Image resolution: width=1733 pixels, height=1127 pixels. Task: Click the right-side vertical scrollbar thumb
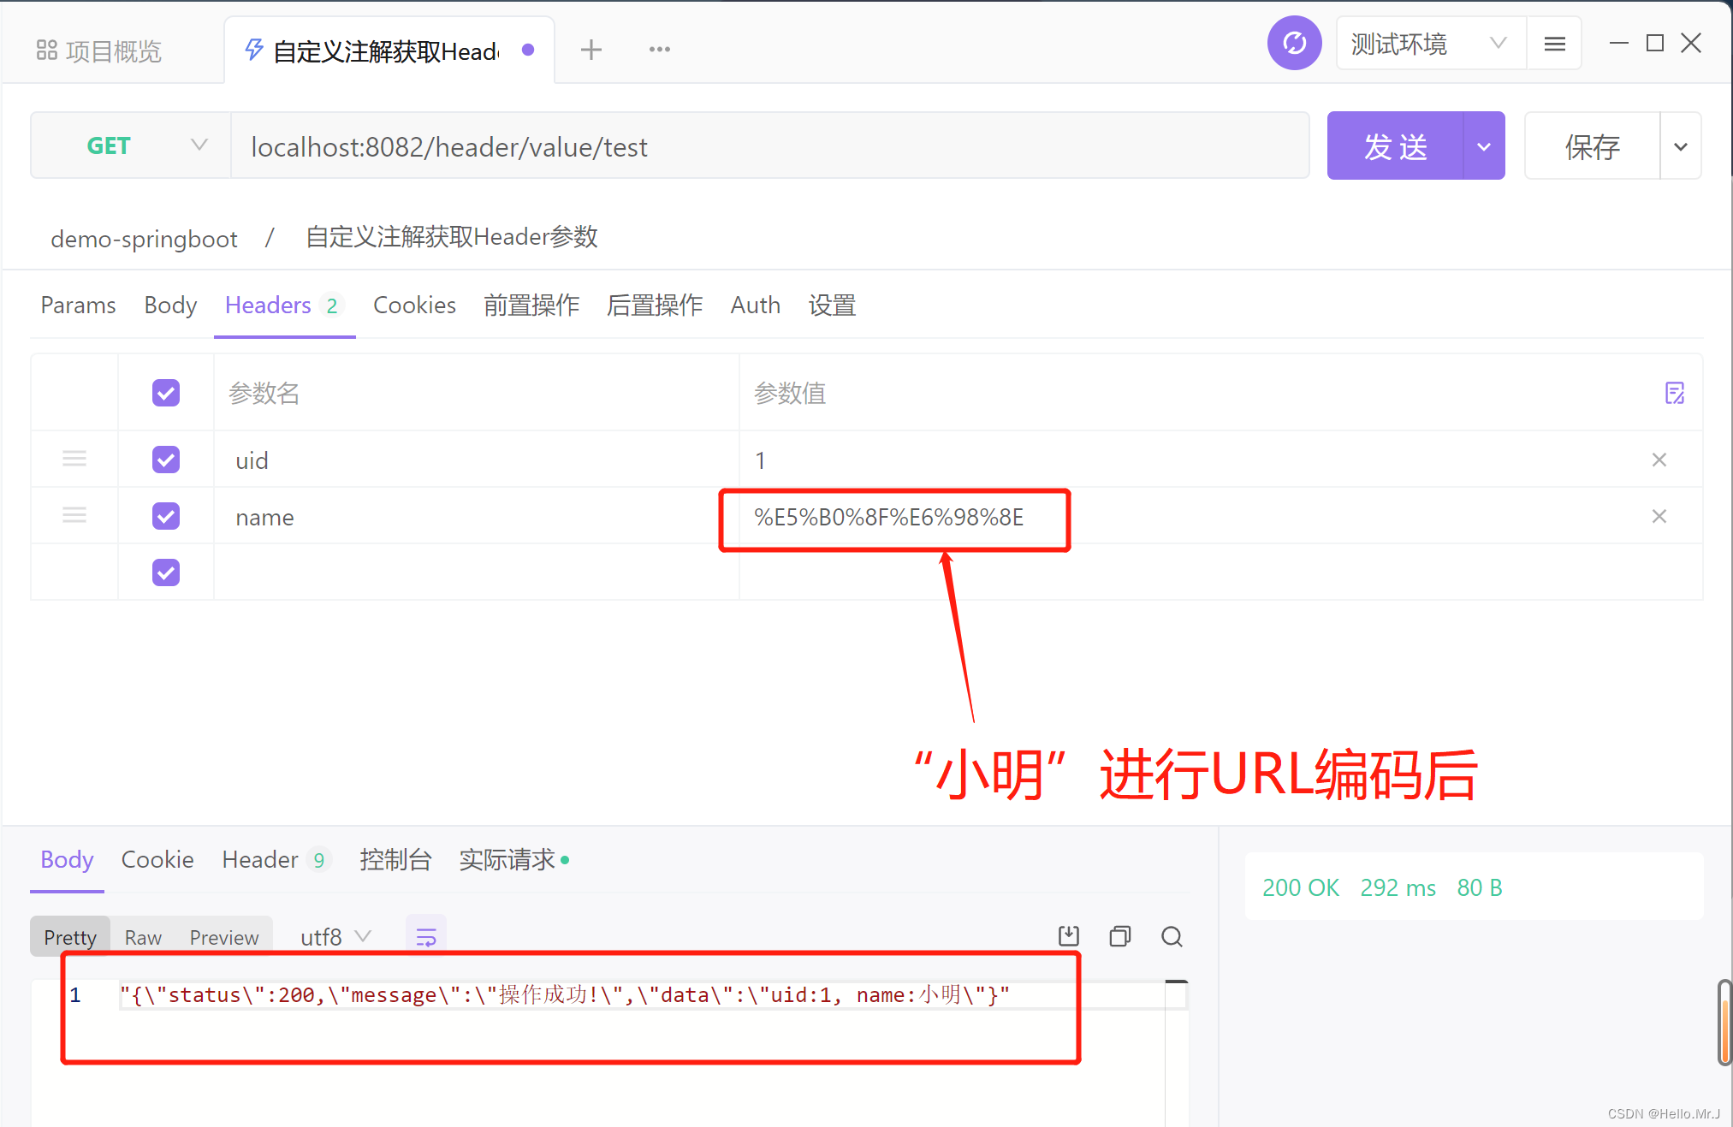[x=1724, y=1023]
